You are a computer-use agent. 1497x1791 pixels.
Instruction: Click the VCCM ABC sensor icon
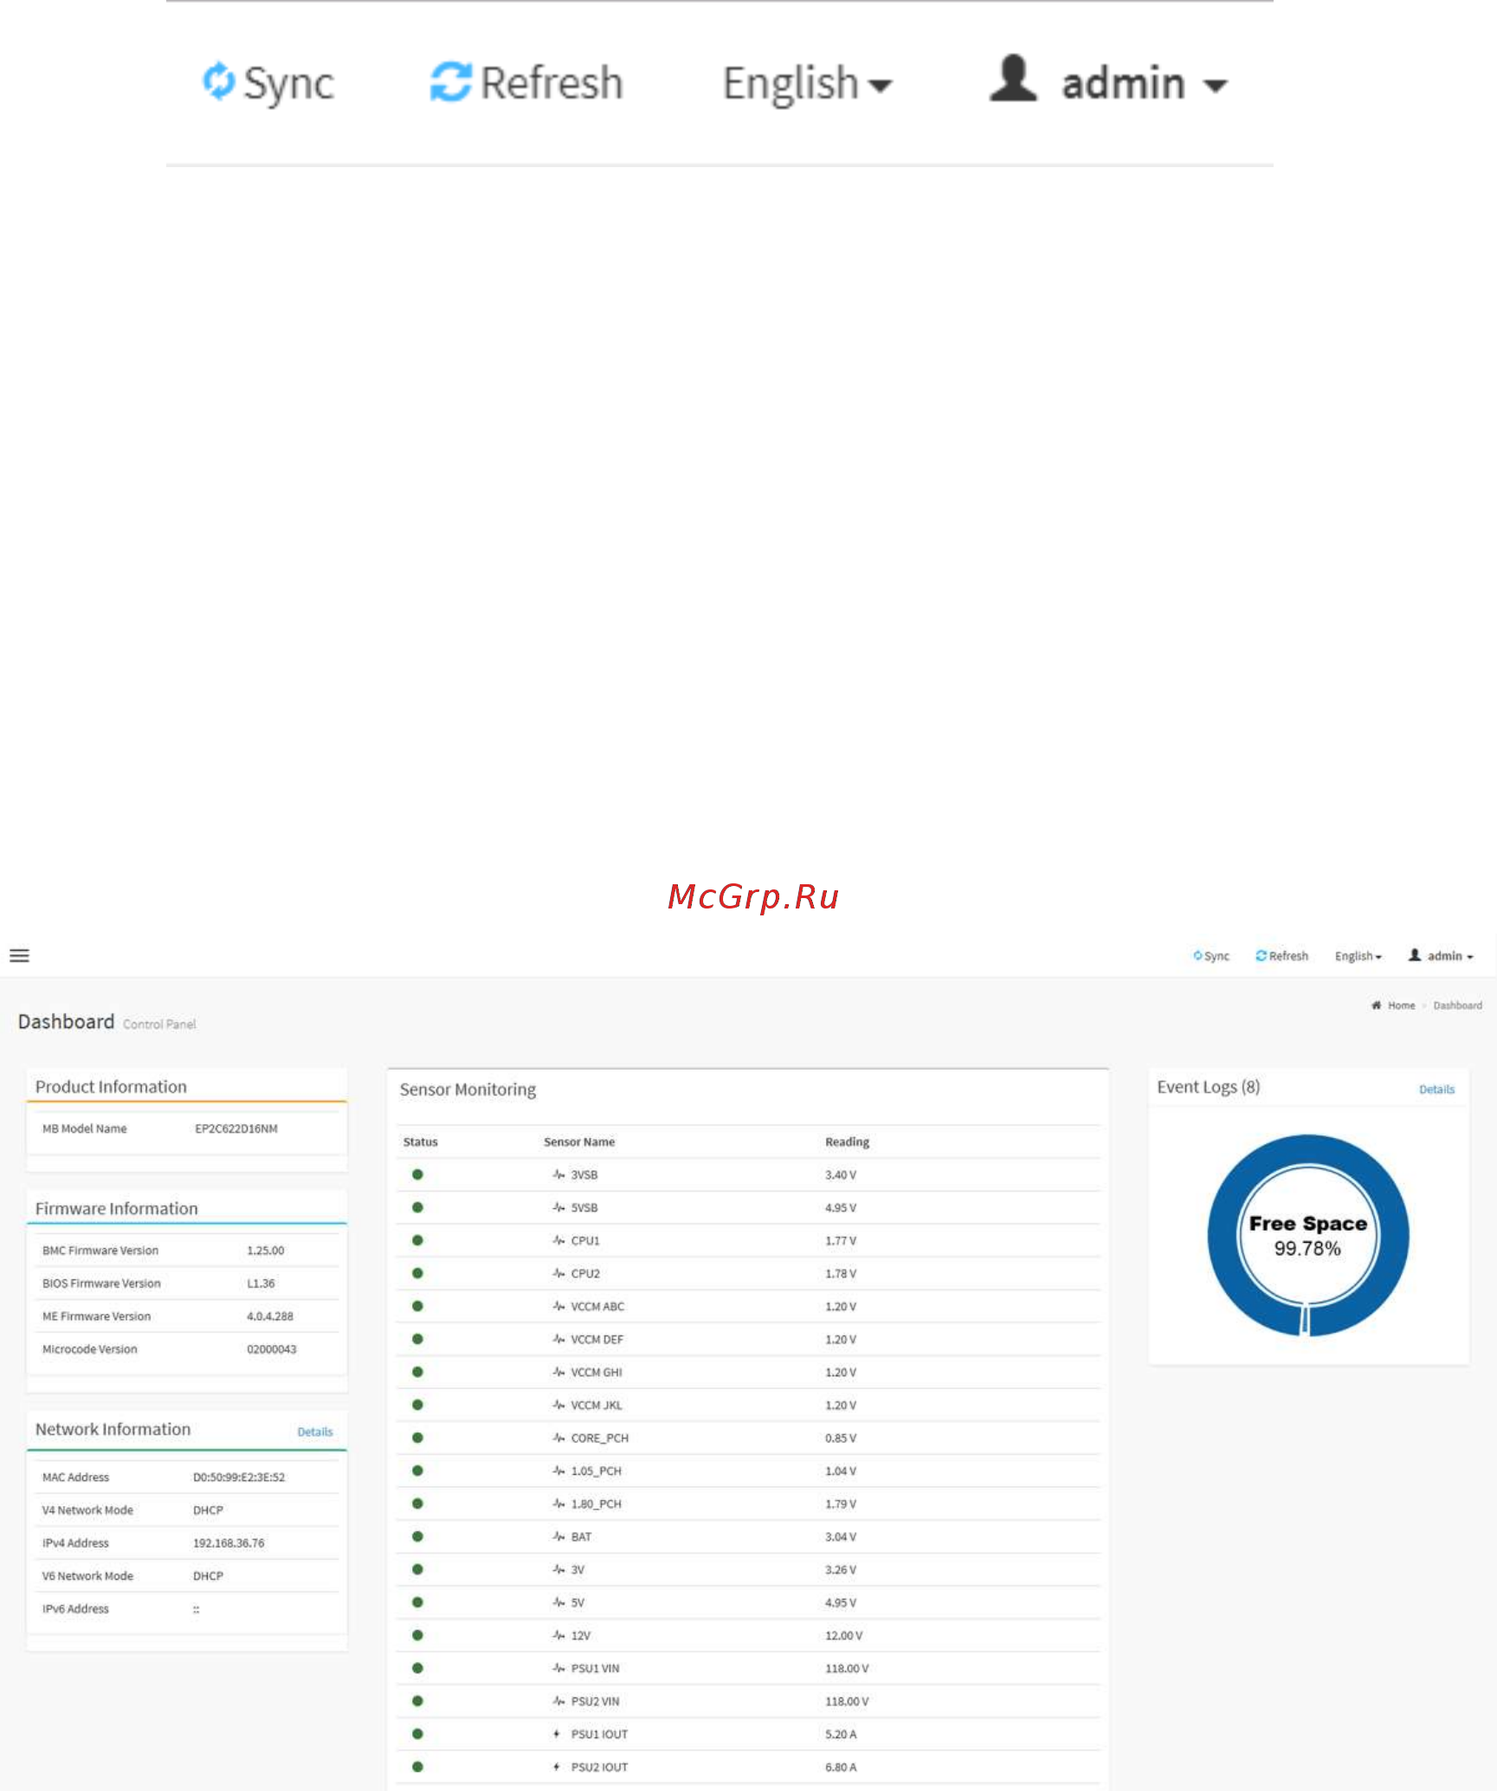point(559,1306)
